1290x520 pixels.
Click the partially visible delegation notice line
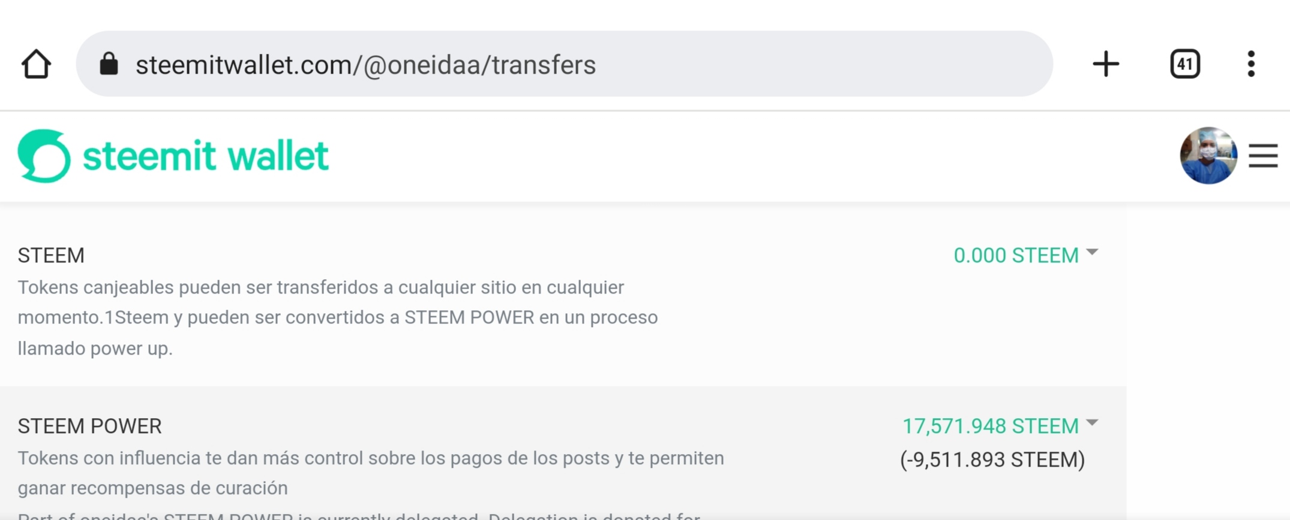point(359,515)
